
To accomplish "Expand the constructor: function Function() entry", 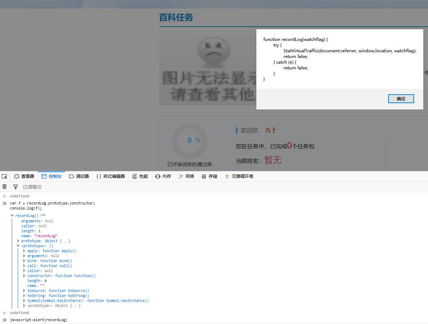I will tap(23, 276).
